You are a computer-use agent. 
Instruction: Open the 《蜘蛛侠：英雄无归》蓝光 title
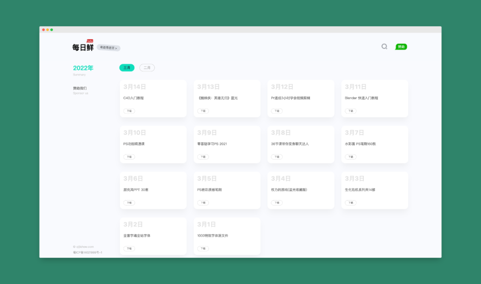click(217, 98)
